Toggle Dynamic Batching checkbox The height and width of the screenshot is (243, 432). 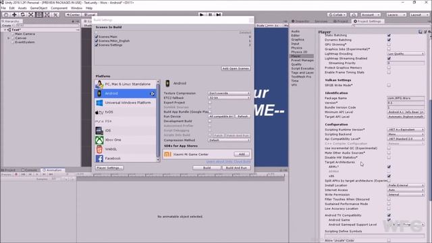click(389, 40)
